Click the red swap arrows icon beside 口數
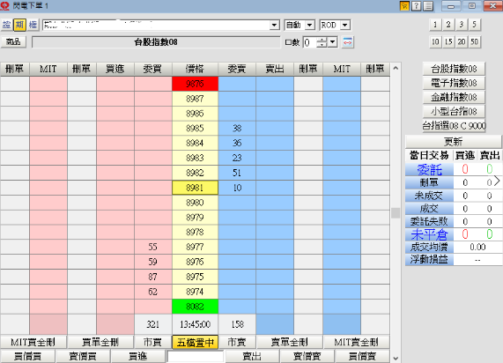 [x=348, y=42]
